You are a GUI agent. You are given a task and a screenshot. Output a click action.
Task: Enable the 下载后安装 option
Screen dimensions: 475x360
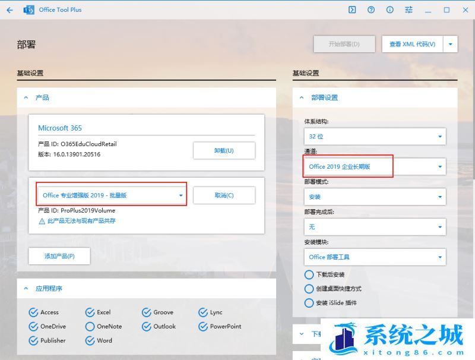point(309,274)
